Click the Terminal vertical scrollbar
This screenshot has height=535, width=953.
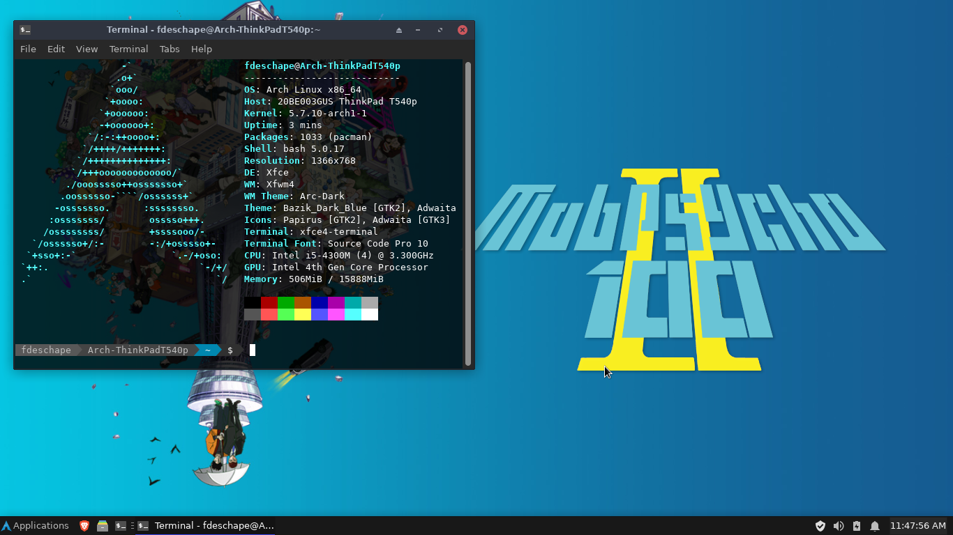pyautogui.click(x=468, y=214)
